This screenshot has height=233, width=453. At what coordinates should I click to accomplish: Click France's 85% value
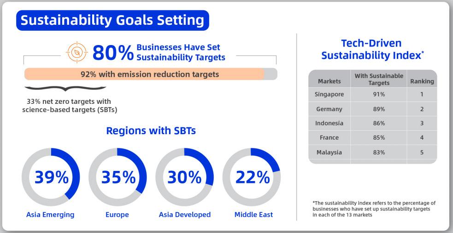[x=379, y=138]
